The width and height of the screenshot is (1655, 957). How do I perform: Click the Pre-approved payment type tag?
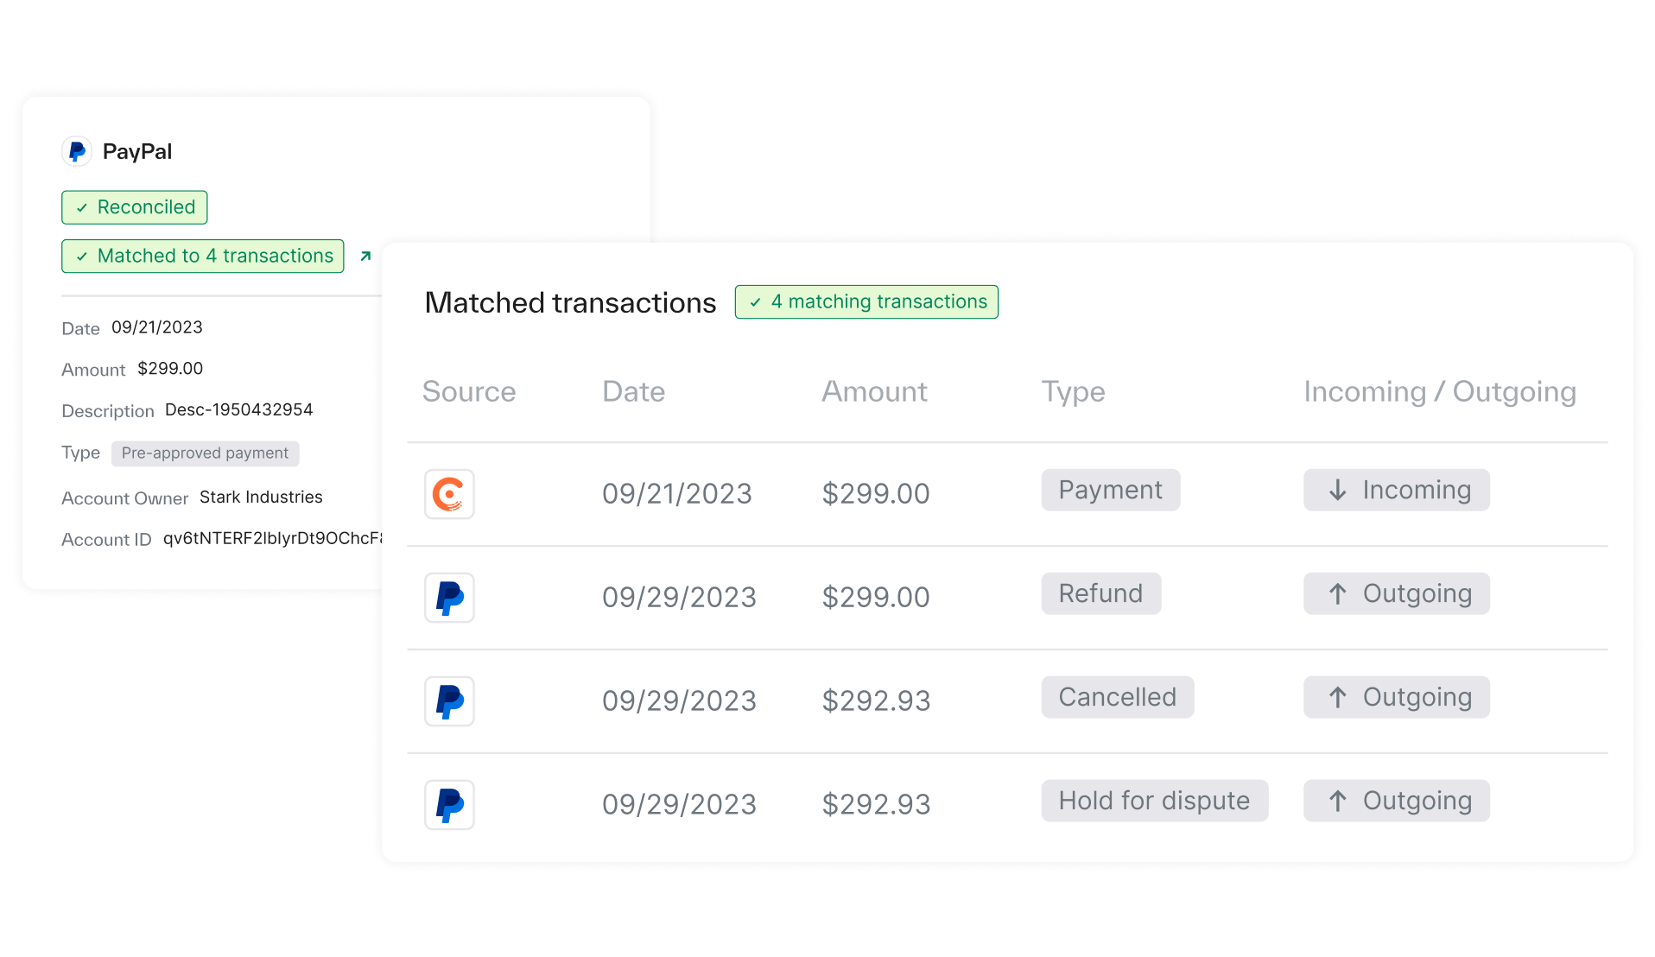pyautogui.click(x=205, y=453)
